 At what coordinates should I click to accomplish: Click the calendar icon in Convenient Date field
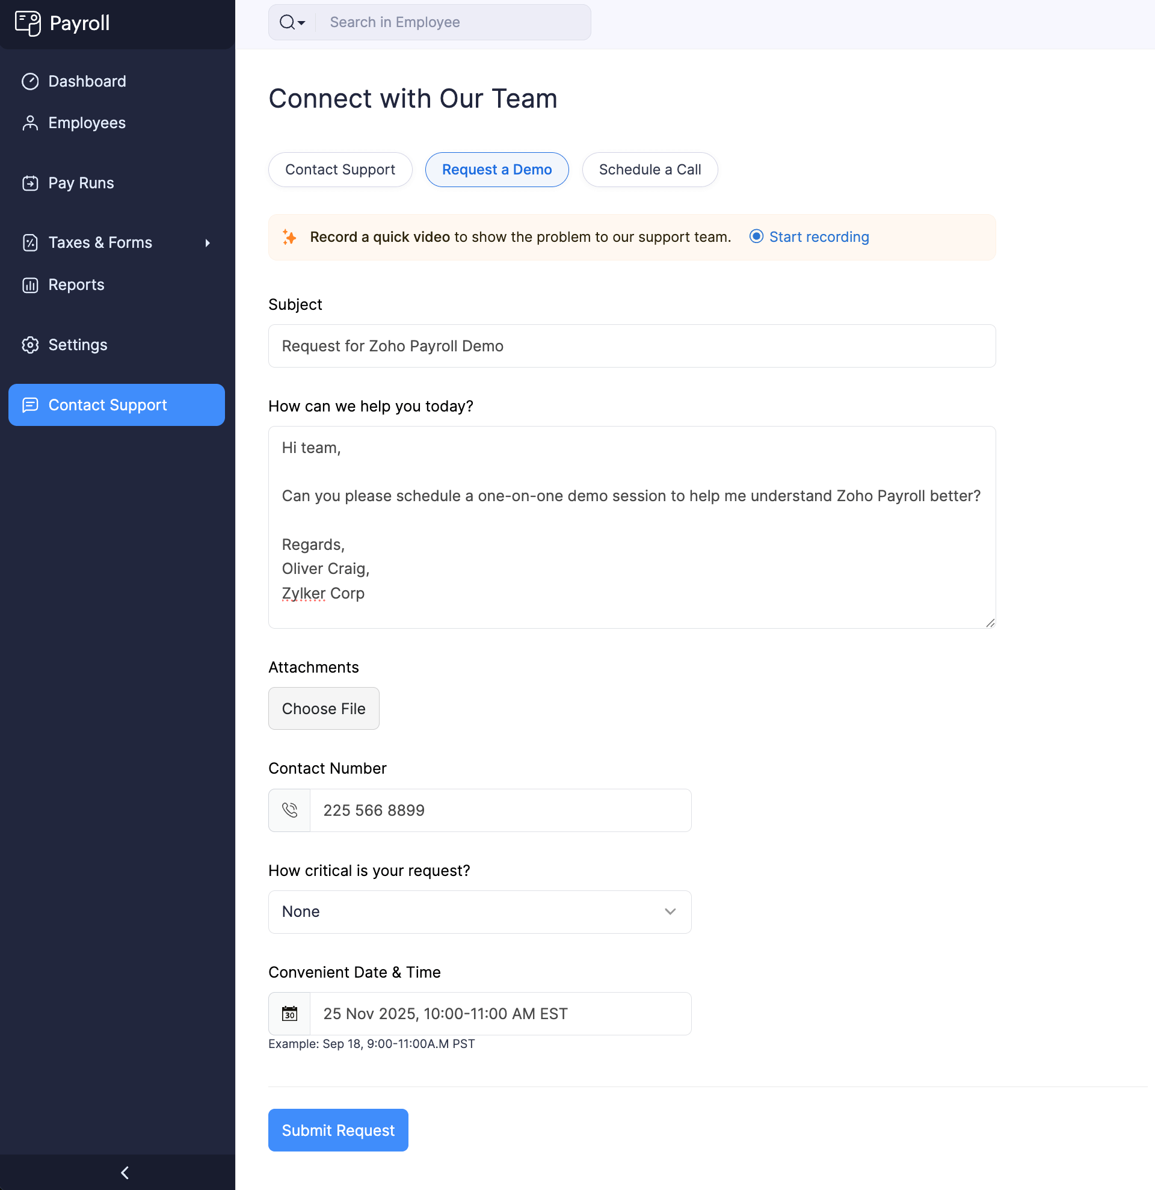point(289,1013)
